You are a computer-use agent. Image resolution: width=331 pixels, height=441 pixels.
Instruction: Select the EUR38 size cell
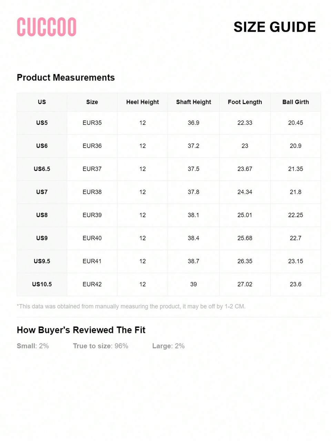coord(92,192)
